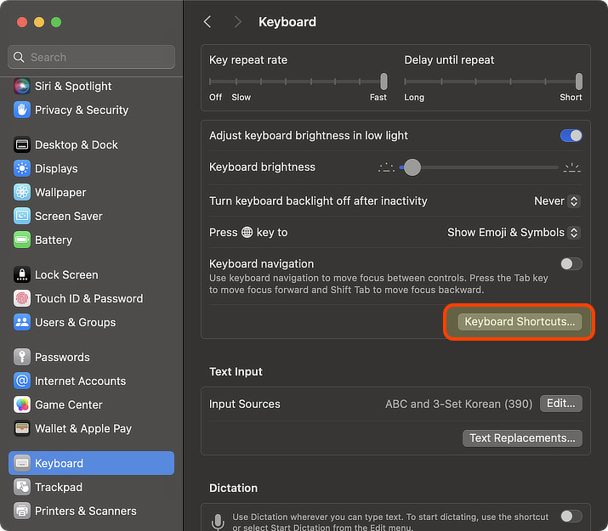The width and height of the screenshot is (608, 531).
Task: Click the Search field in sidebar
Action: 92,57
